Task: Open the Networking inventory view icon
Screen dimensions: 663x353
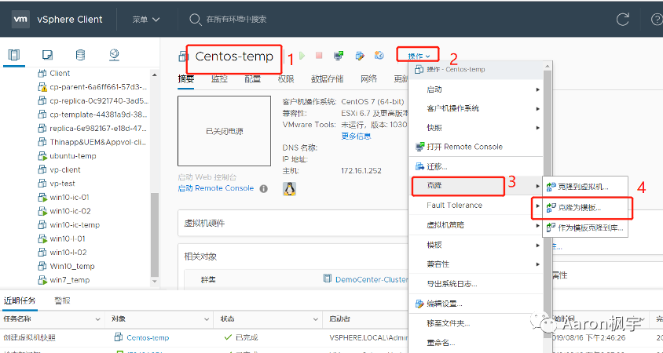Action: pos(114,55)
